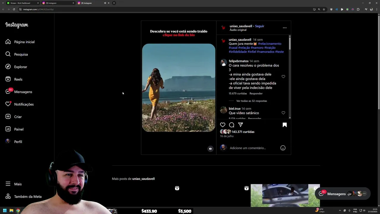Open biel.true's profile link
Screen dimensions: 380x214
pyautogui.click(x=235, y=109)
